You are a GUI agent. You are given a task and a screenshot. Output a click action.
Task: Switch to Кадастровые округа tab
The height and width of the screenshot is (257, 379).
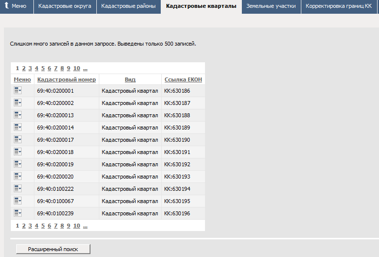(x=65, y=6)
